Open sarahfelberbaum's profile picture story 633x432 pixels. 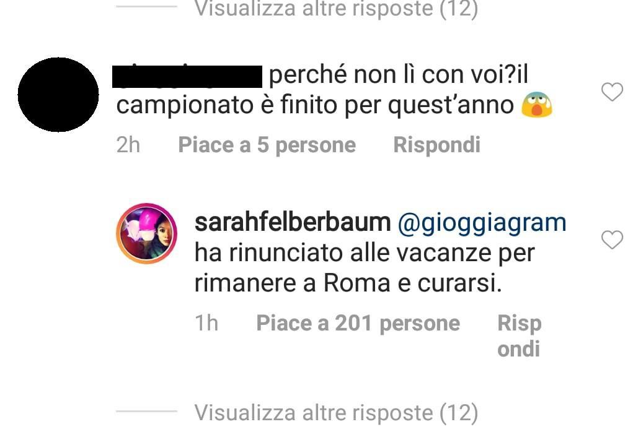[146, 233]
